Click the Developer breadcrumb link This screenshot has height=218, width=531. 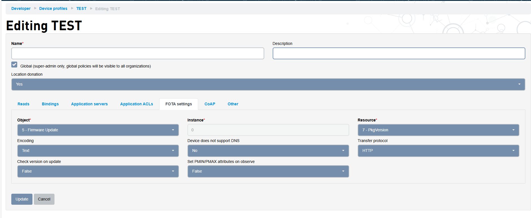21,9
